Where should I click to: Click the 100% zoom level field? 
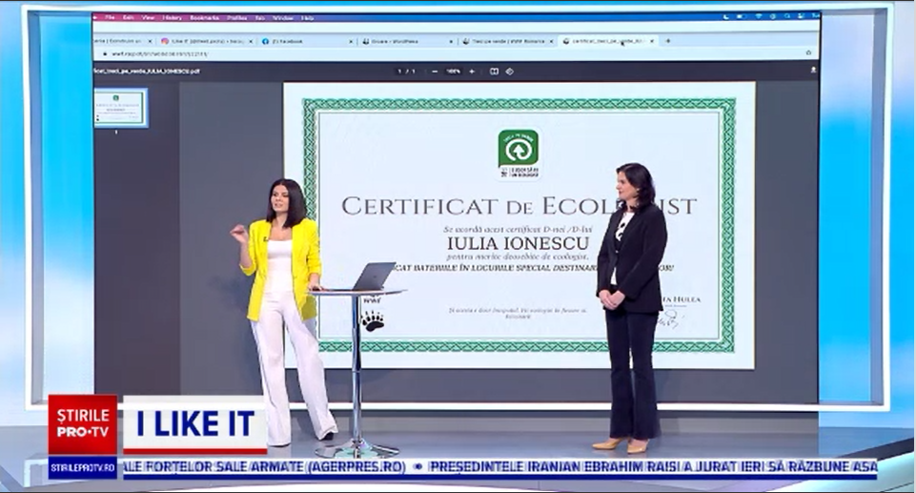(x=454, y=72)
